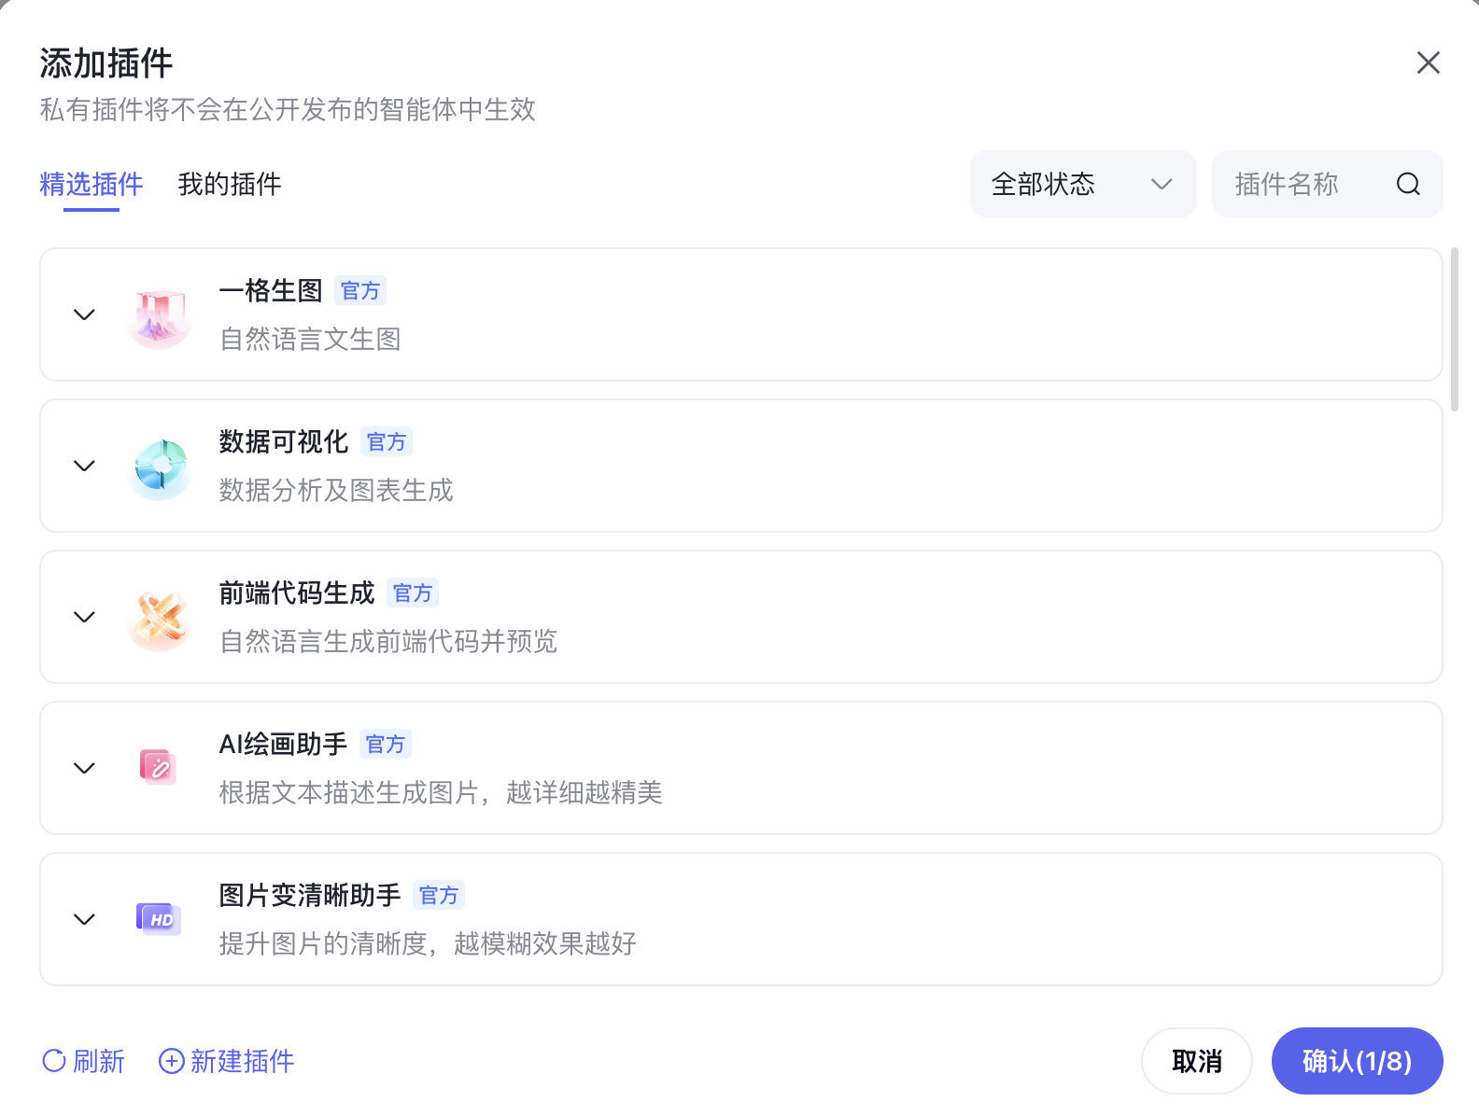The width and height of the screenshot is (1479, 1116).
Task: Click the 确认(1/8) button
Action: tap(1357, 1061)
